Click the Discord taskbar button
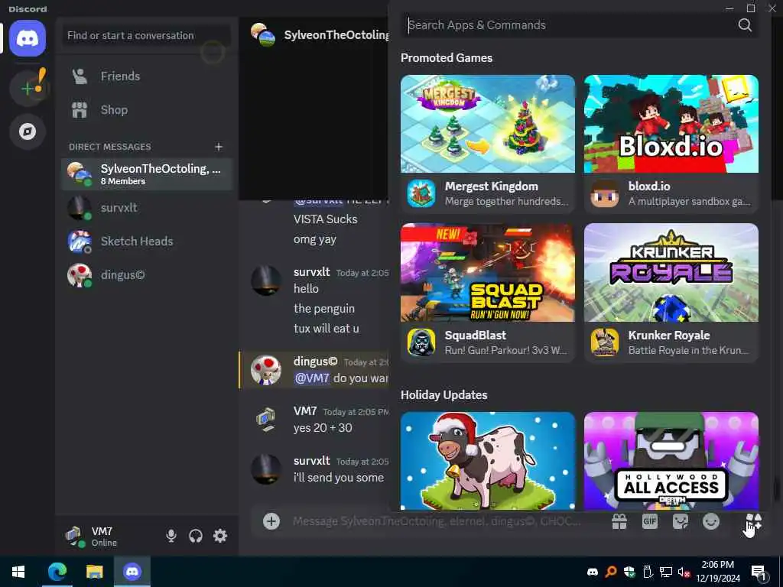The height and width of the screenshot is (587, 783). coord(132,572)
